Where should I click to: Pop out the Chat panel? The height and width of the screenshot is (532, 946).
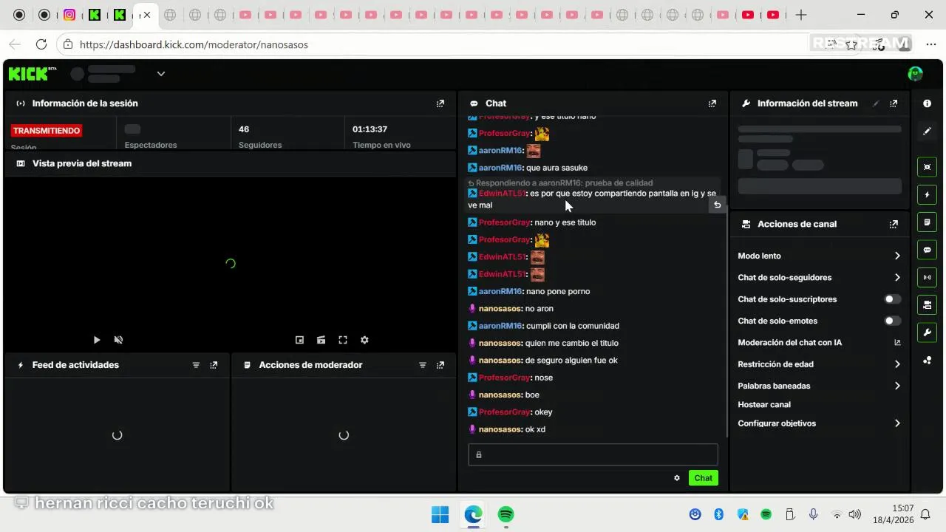pos(712,103)
